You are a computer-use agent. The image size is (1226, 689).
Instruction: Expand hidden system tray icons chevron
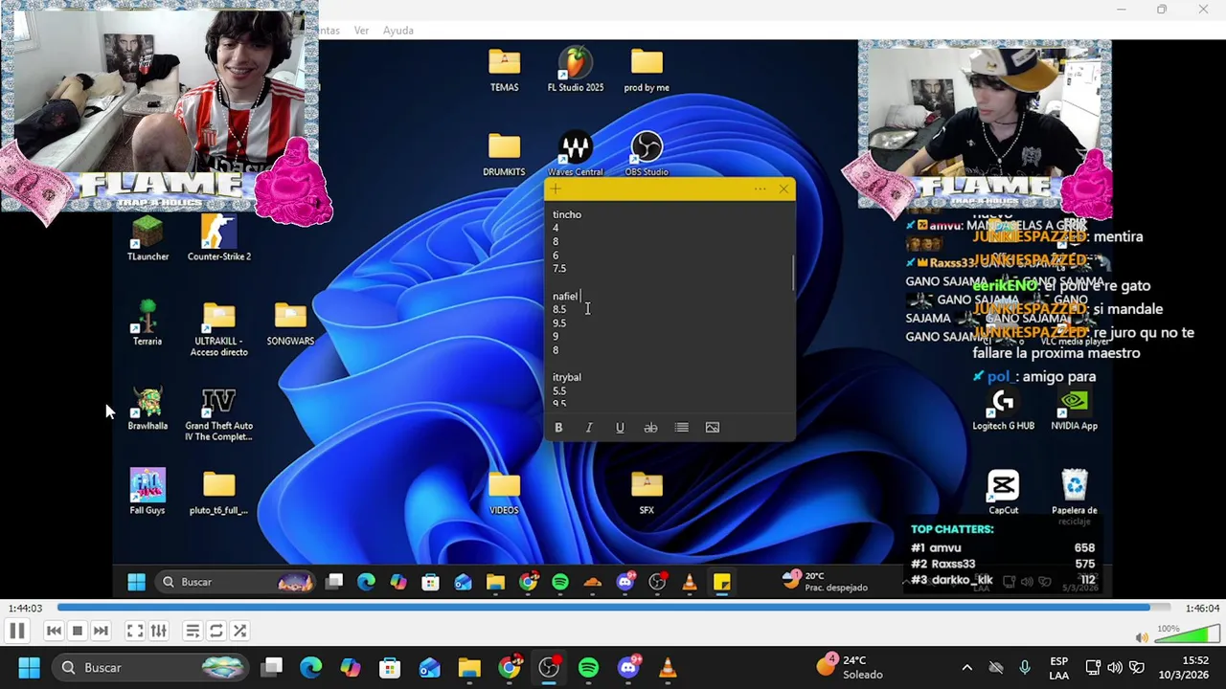point(966,667)
